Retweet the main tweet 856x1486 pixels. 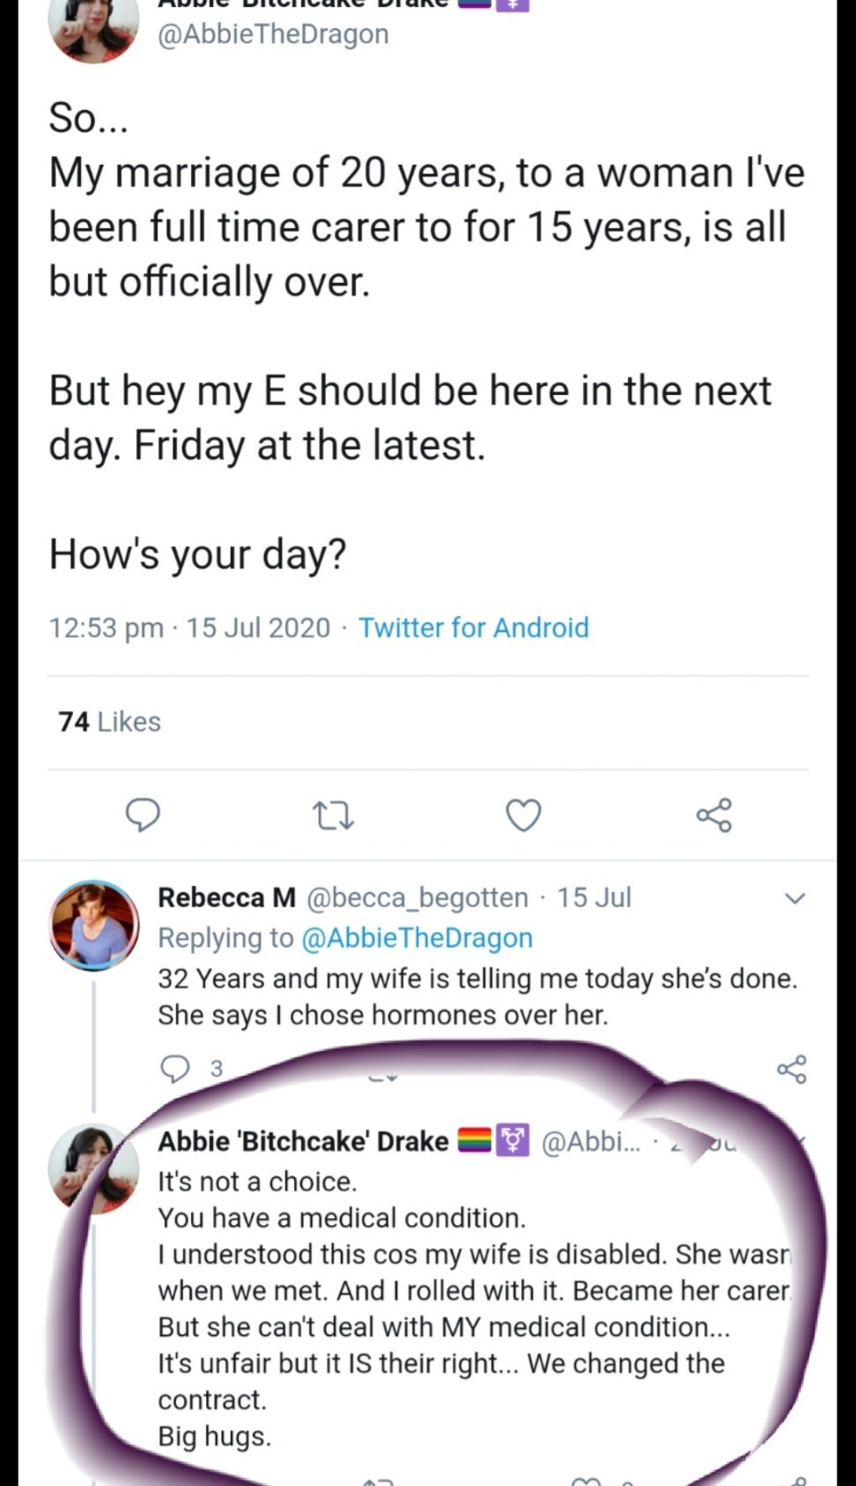click(x=335, y=815)
